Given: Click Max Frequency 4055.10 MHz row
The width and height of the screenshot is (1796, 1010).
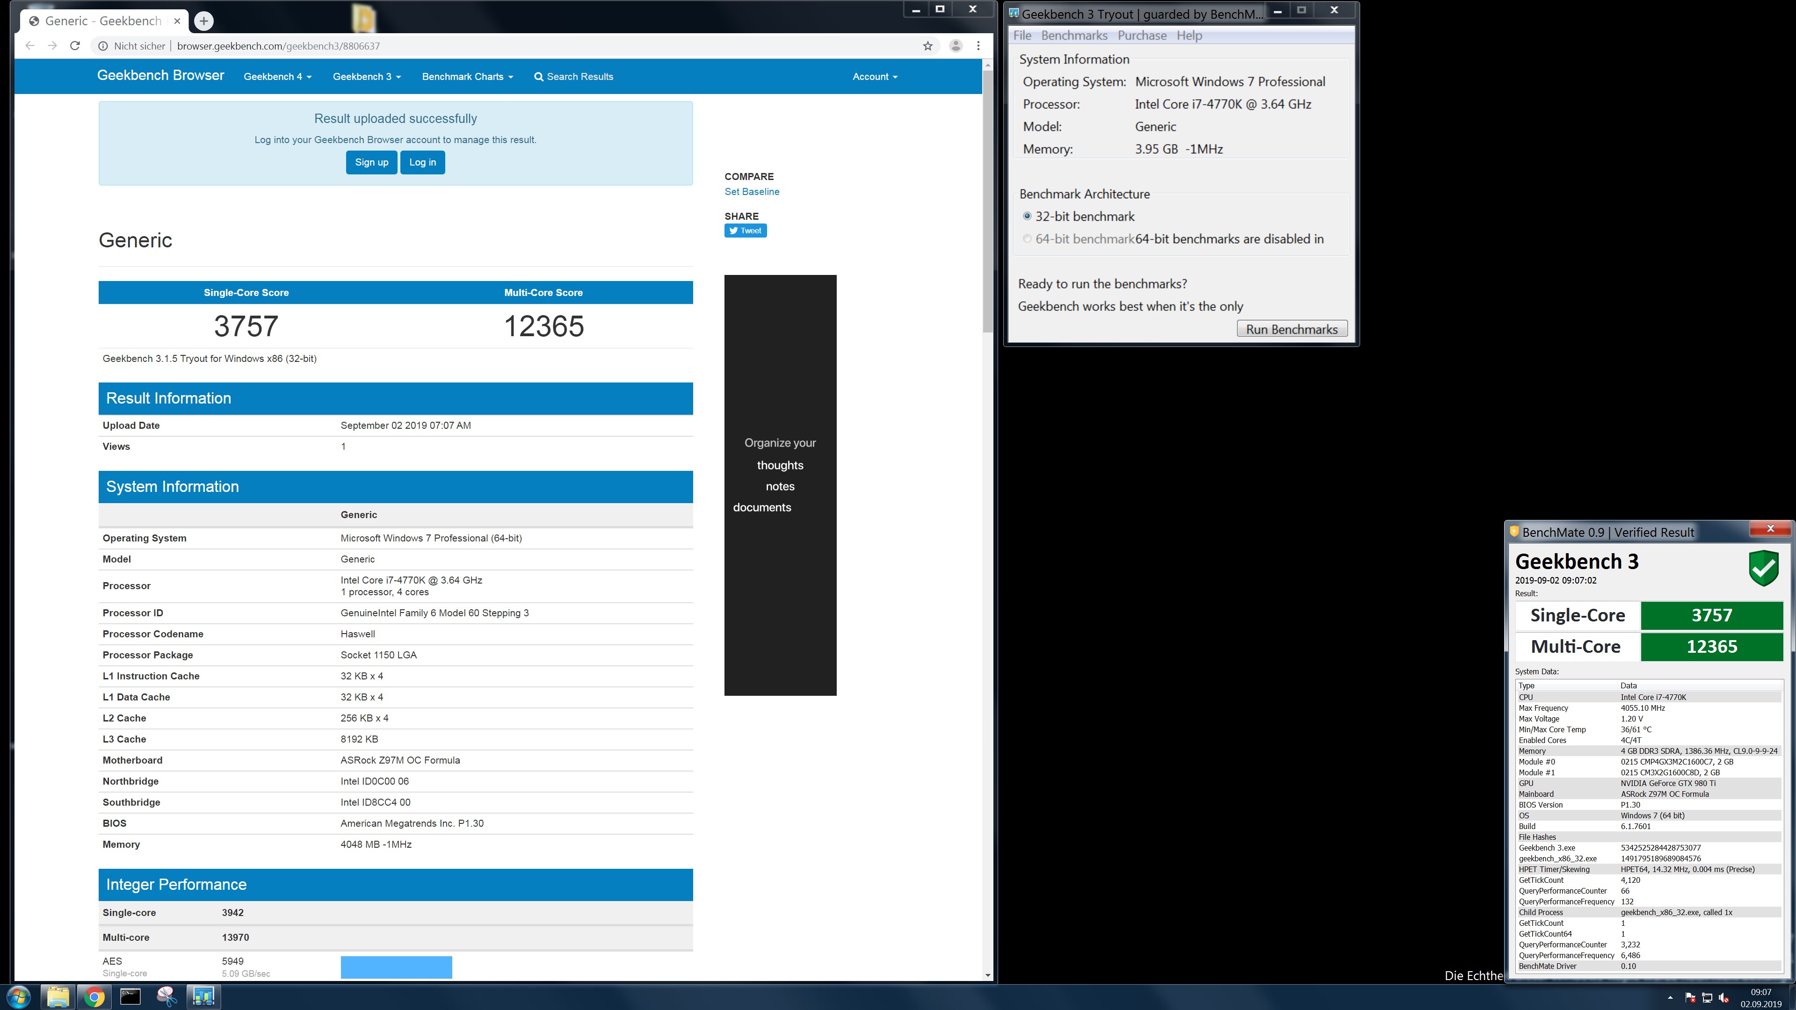Looking at the screenshot, I should coord(1649,708).
